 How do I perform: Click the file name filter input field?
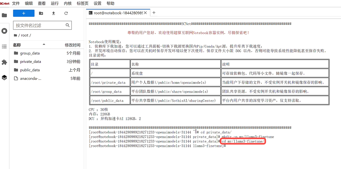[x=40, y=25]
